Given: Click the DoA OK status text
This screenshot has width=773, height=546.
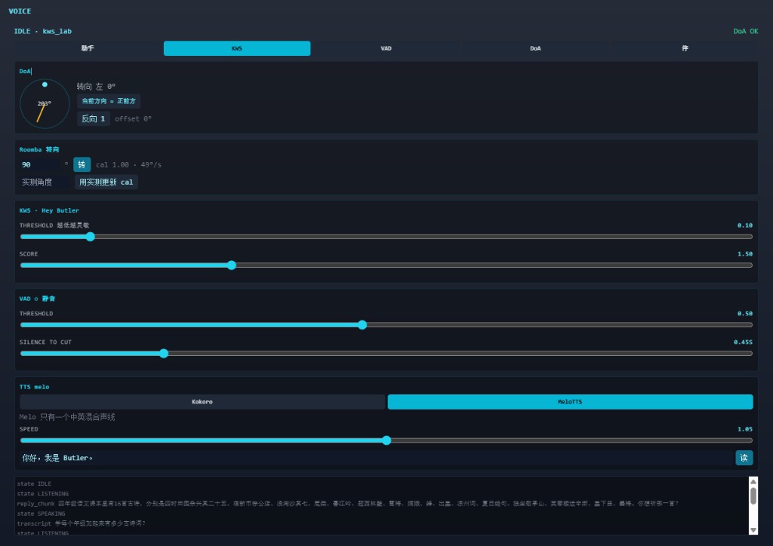Looking at the screenshot, I should pyautogui.click(x=745, y=31).
